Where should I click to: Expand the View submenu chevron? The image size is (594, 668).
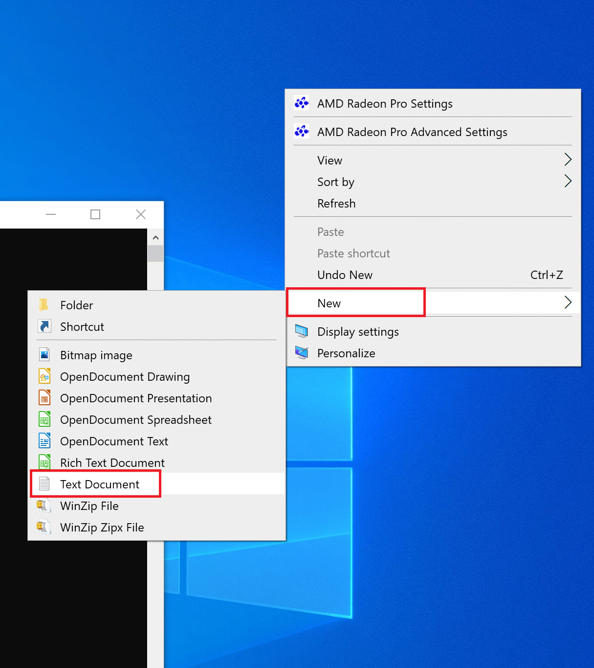tap(567, 159)
